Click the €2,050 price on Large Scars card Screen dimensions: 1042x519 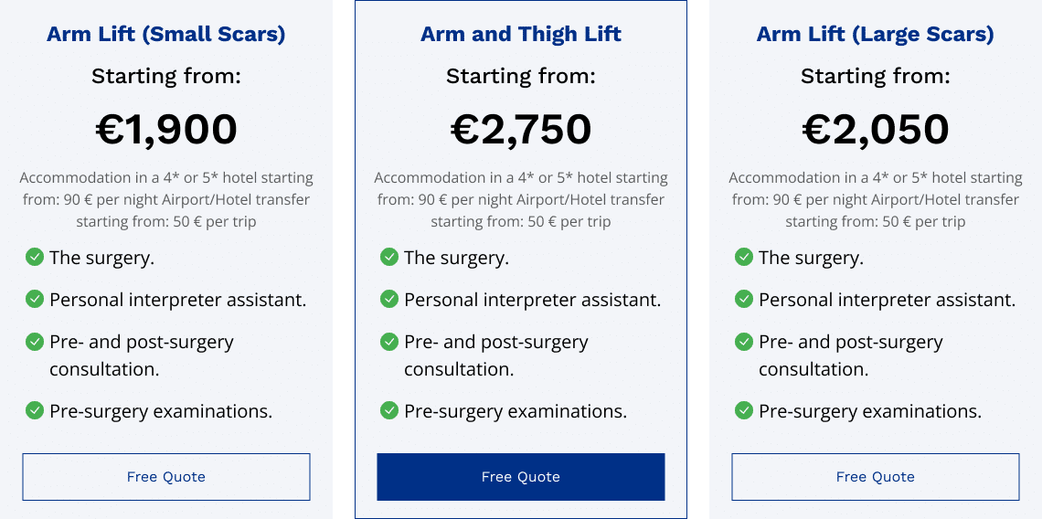876,129
